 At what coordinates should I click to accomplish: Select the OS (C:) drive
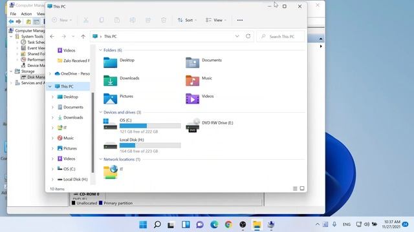pyautogui.click(x=142, y=126)
